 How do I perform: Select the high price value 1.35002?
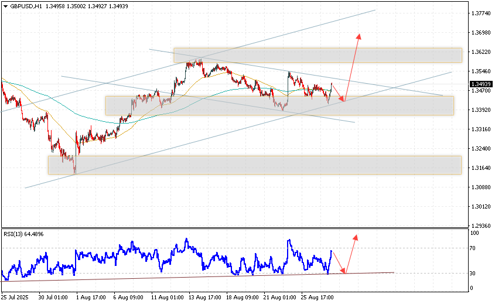coord(76,6)
